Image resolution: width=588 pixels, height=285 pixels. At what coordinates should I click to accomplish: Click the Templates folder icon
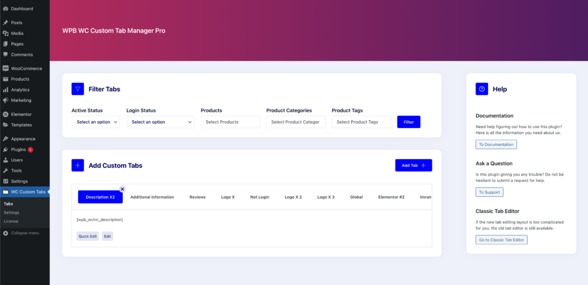5,125
